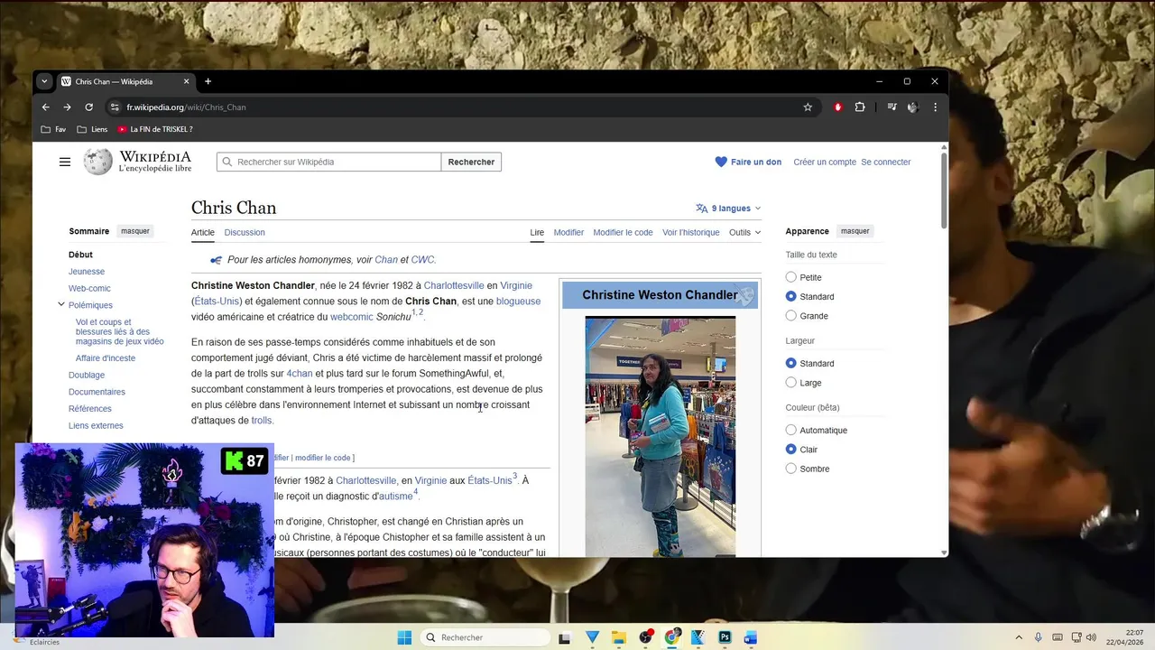The width and height of the screenshot is (1155, 650).
Task: Click Se connecter link
Action: click(x=886, y=162)
